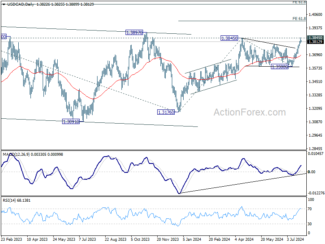This screenshot has height=244, width=325.
Task: Select the 1.35880 support price label
Action: click(x=279, y=67)
